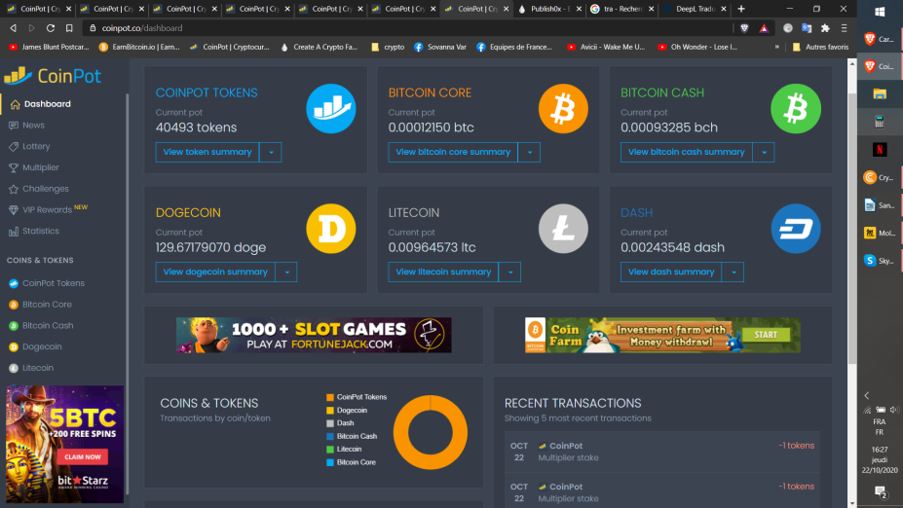This screenshot has height=508, width=903.
Task: Click the FortuneJack slot games banner
Action: tap(314, 335)
